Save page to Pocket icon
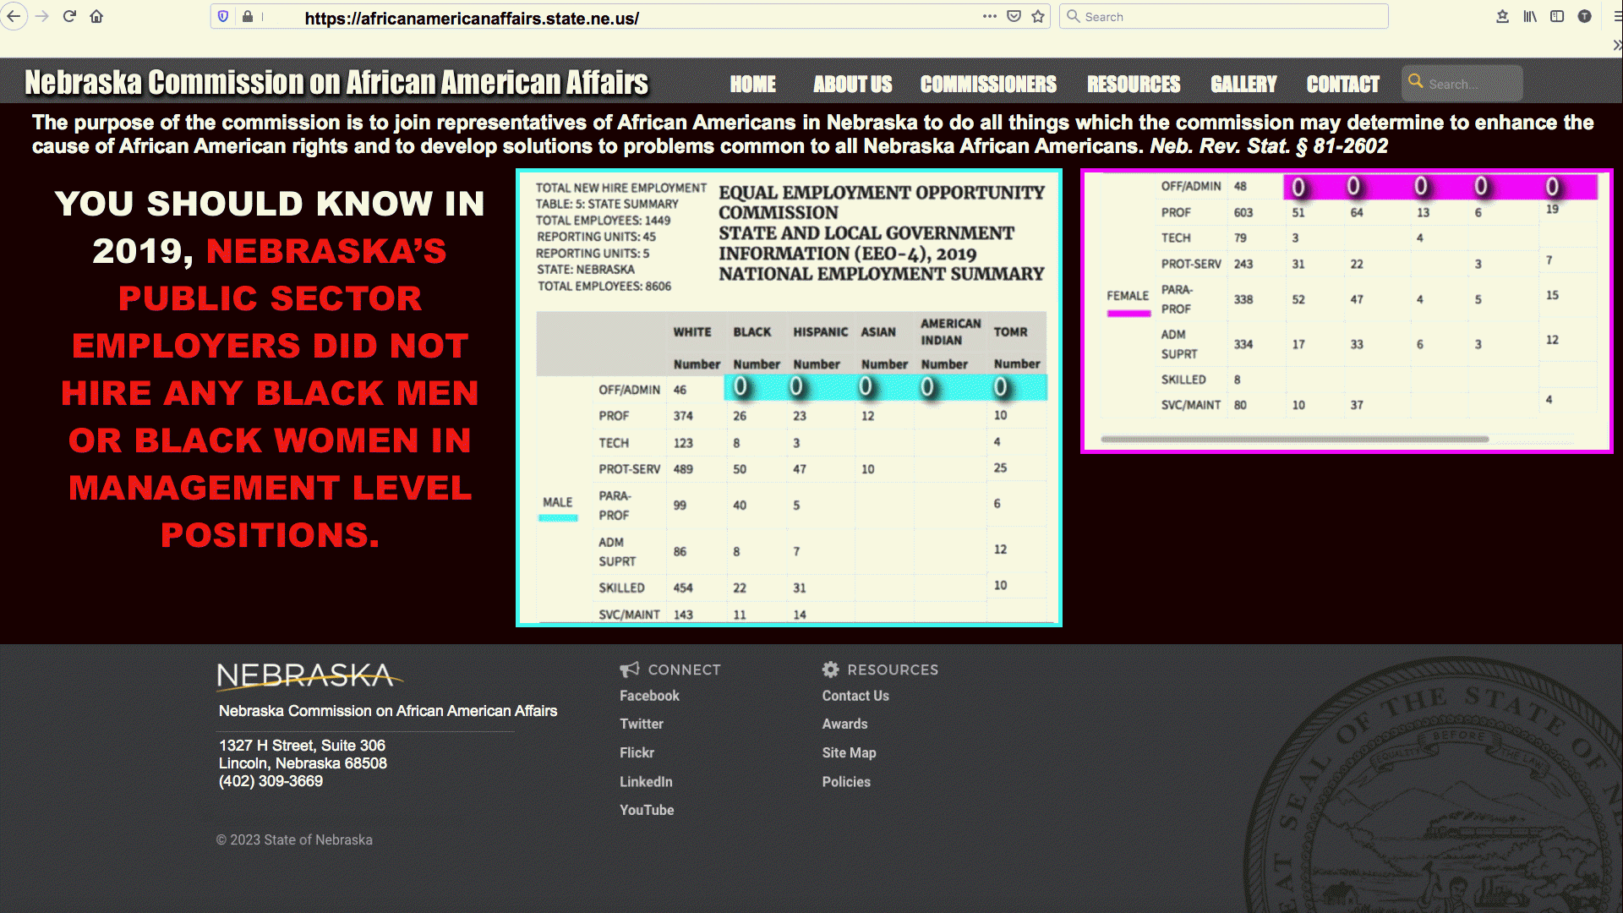Screen dimensions: 1623x913 pyautogui.click(x=1014, y=16)
